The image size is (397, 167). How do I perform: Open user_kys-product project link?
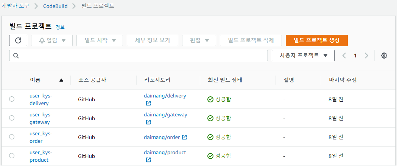point(41,156)
